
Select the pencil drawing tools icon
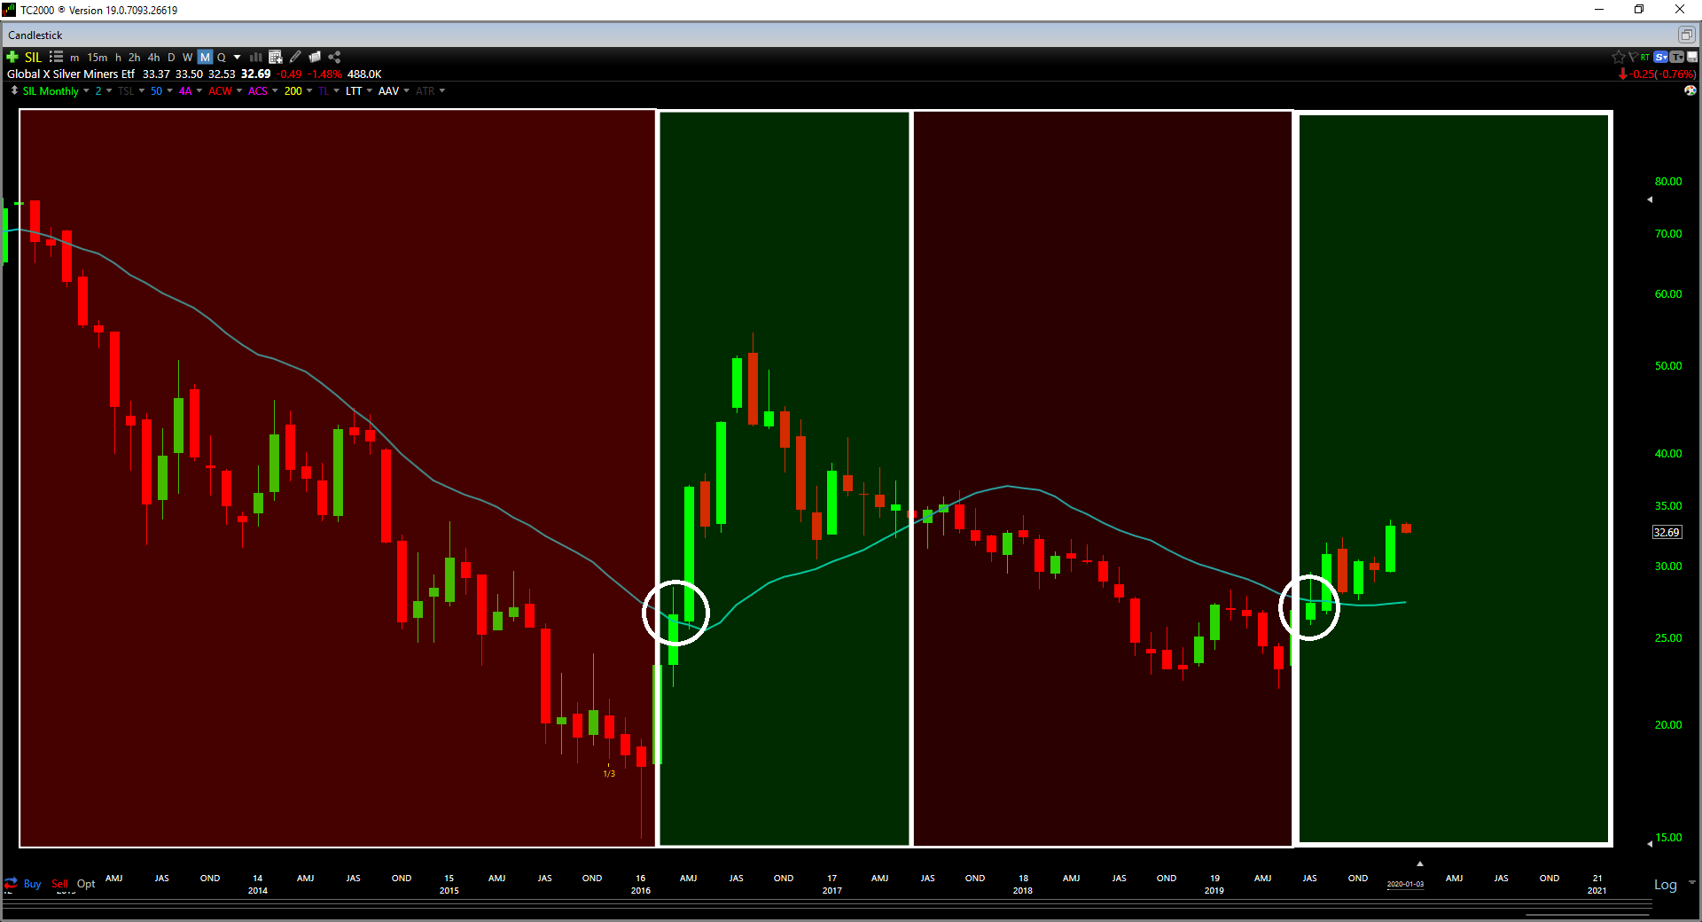[x=295, y=57]
